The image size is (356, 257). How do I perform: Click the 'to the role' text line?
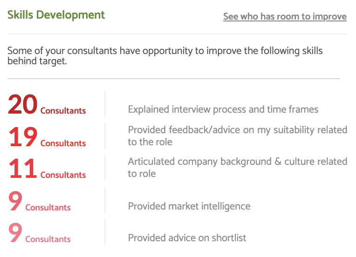tap(150, 142)
